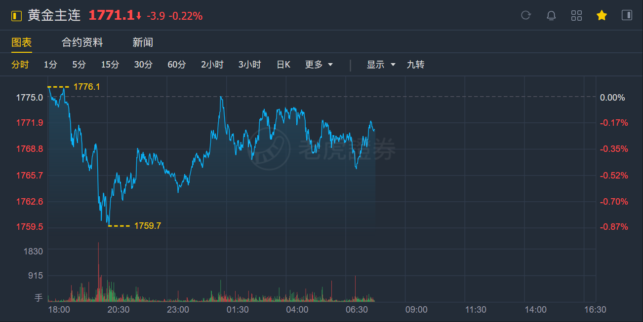
Task: Toggle the yellow favorite star
Action: pos(602,15)
